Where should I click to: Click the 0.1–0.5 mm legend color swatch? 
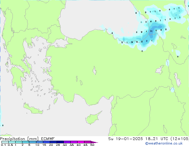[x=5, y=142]
